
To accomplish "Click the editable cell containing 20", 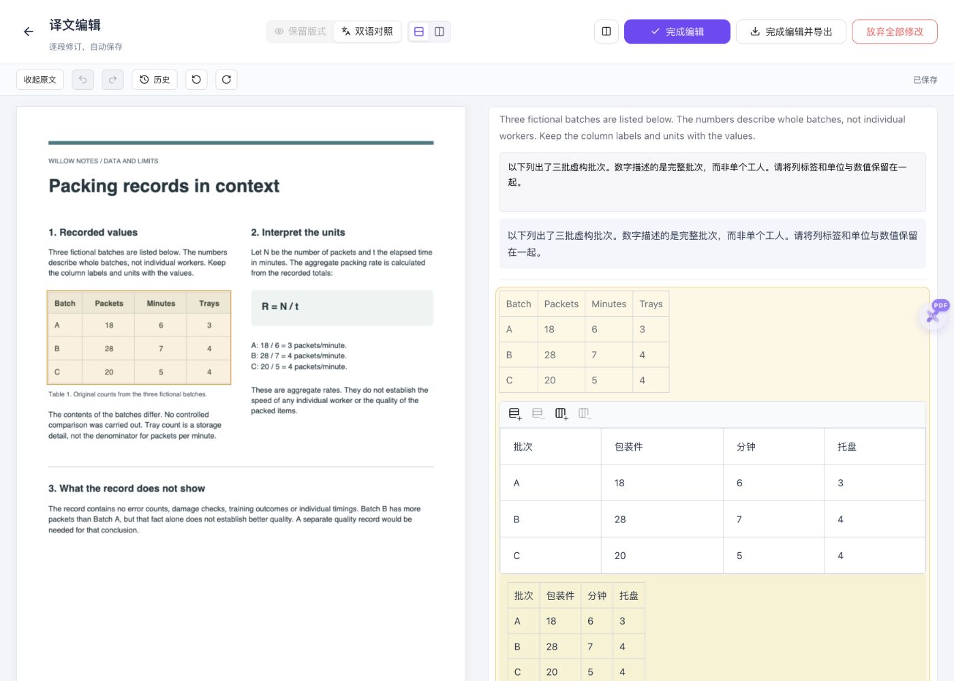I will click(662, 556).
